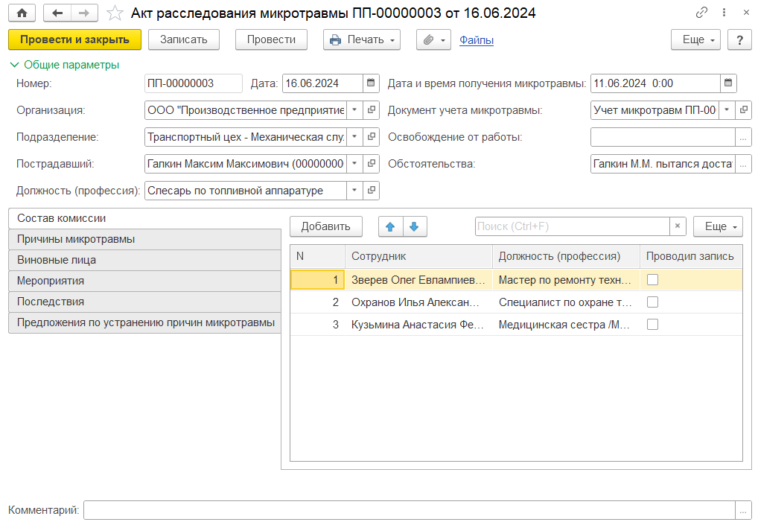Enable Проводил запись for Кузьмина Анастасия
Viewport: 758px width, 525px height.
[652, 325]
